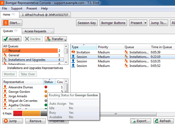Screen dimensions: 175x124
Task: Click Agatha Christie green status indicator
Action: point(46,105)
